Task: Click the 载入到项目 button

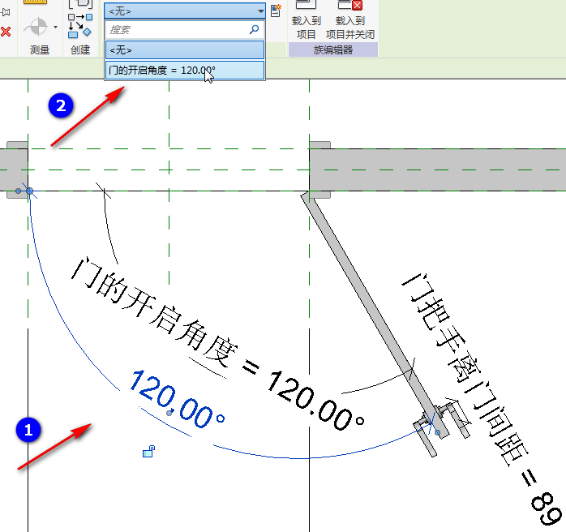Action: coord(306,19)
